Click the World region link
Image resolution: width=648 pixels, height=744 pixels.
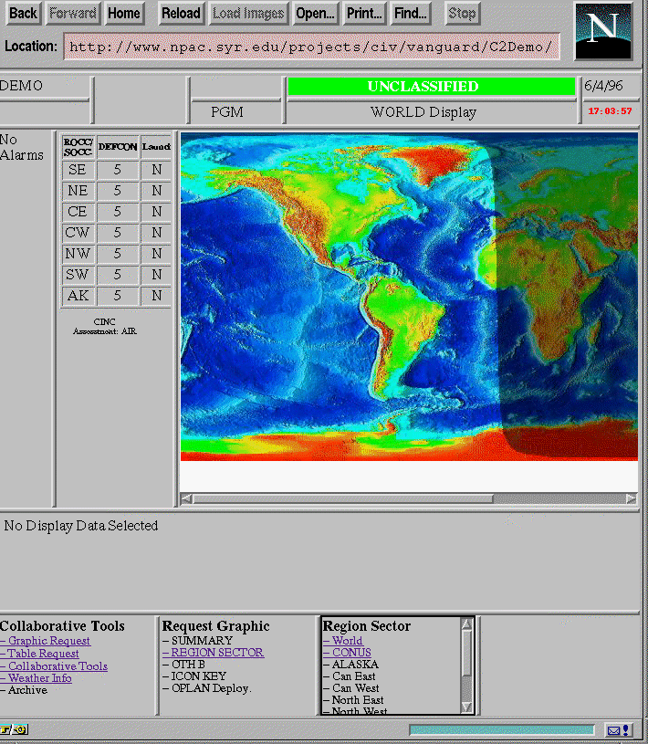(x=346, y=641)
